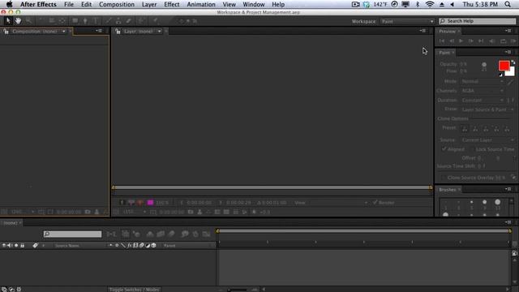Screen dimensions: 519x292
Task: Select the Rectangle shape tool
Action: point(75,21)
